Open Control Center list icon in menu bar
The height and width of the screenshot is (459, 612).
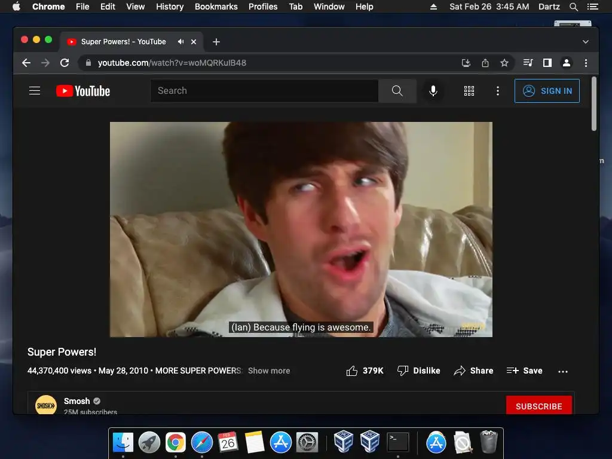coord(592,7)
